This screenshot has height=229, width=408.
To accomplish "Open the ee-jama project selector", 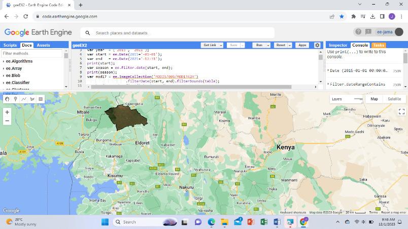I will coord(385,32).
